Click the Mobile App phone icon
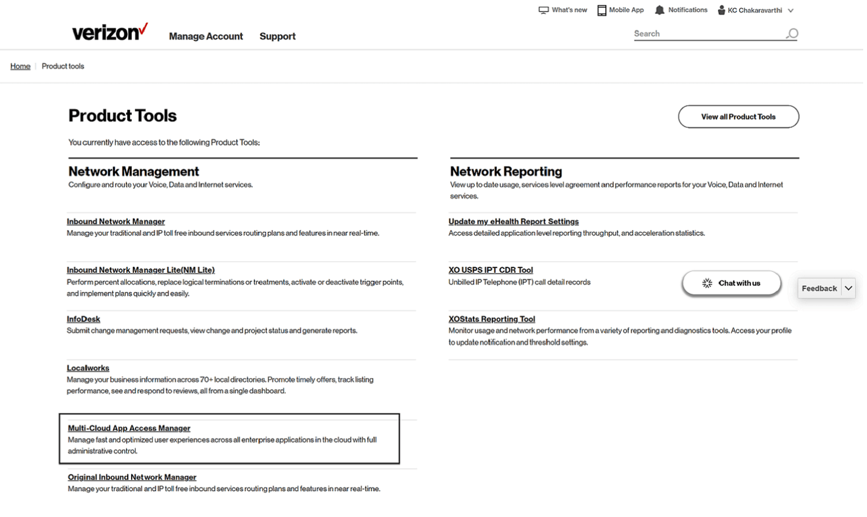 (x=601, y=10)
